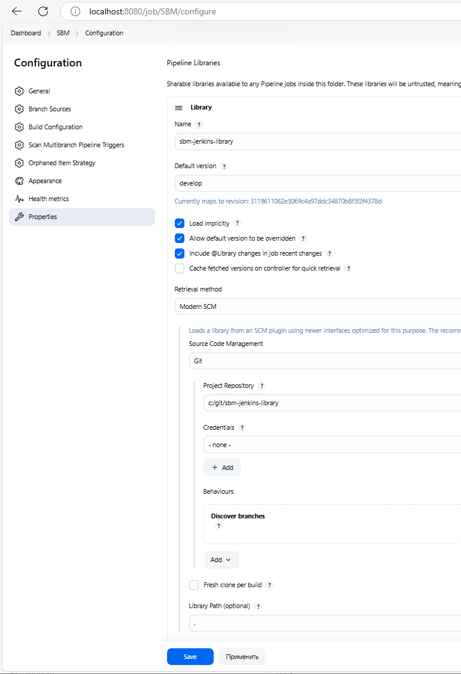
Task: Go to Branch Sources in sidebar
Action: [x=50, y=109]
